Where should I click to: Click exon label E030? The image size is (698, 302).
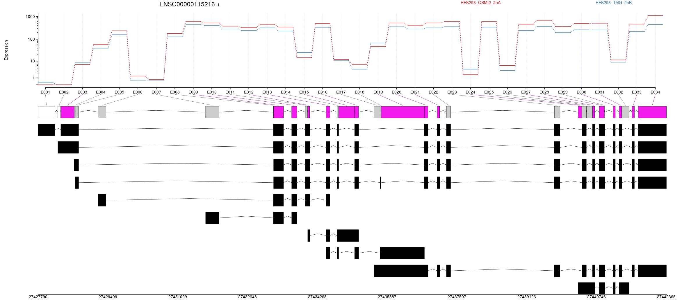pyautogui.click(x=581, y=92)
